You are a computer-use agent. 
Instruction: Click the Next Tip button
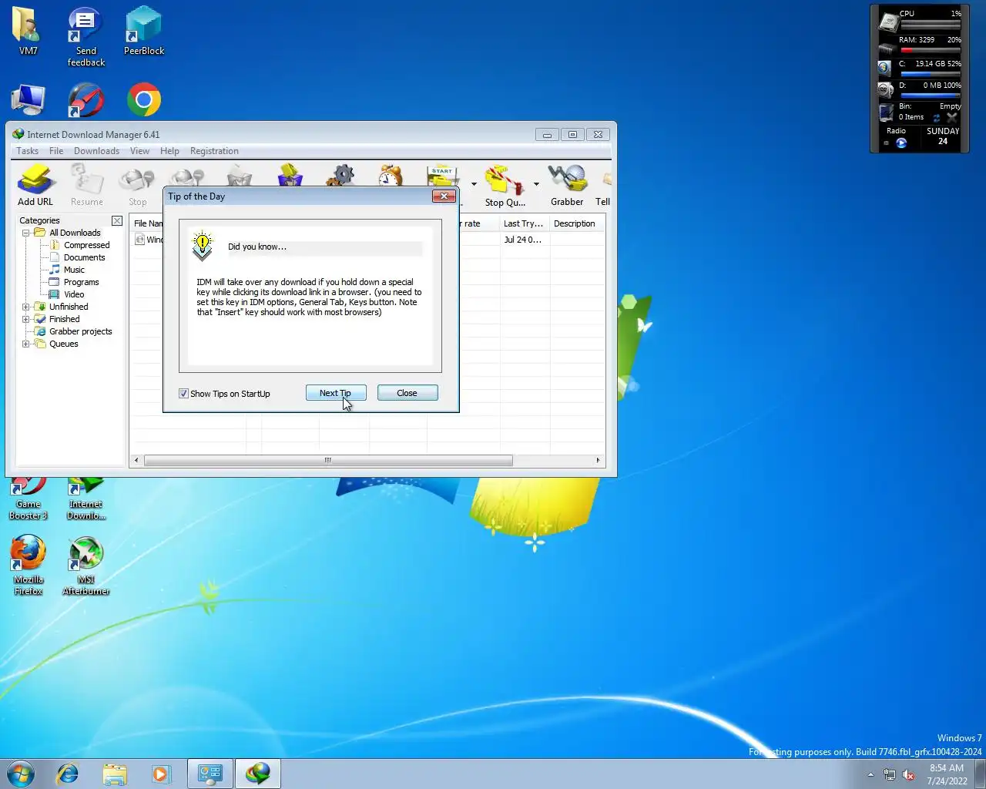click(335, 393)
